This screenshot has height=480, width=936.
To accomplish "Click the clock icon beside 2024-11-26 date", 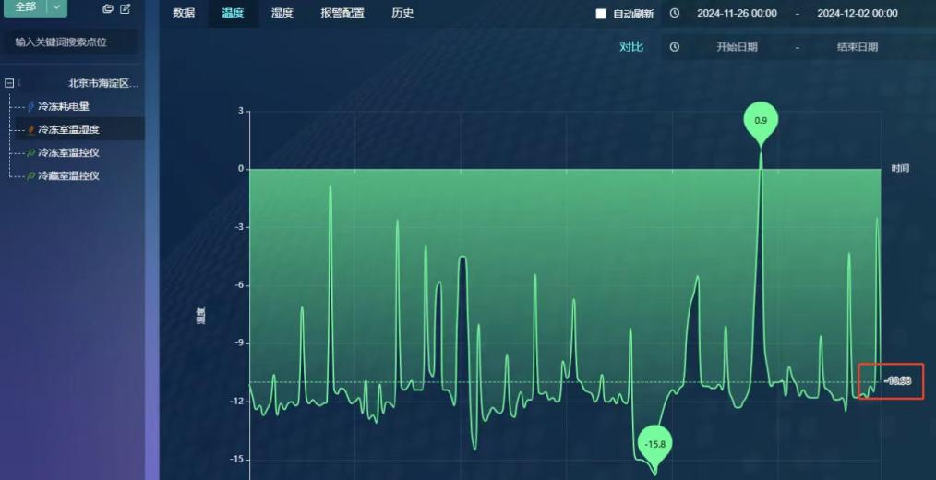I will point(675,14).
